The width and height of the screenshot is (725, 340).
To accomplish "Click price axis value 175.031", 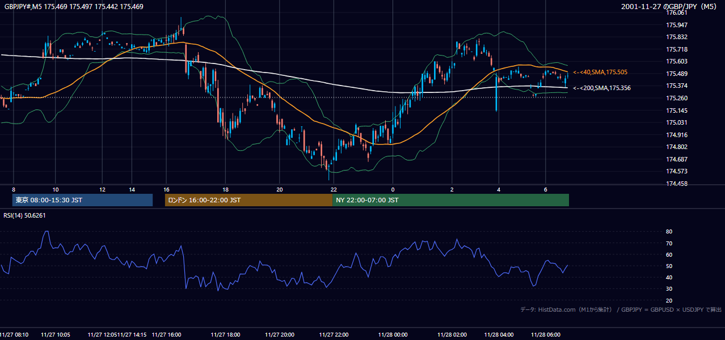I will (677, 122).
